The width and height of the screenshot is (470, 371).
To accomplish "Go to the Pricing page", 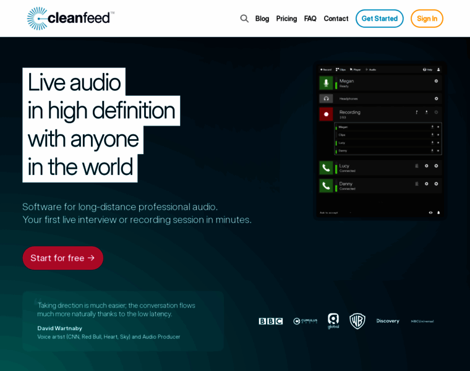I will click(286, 19).
